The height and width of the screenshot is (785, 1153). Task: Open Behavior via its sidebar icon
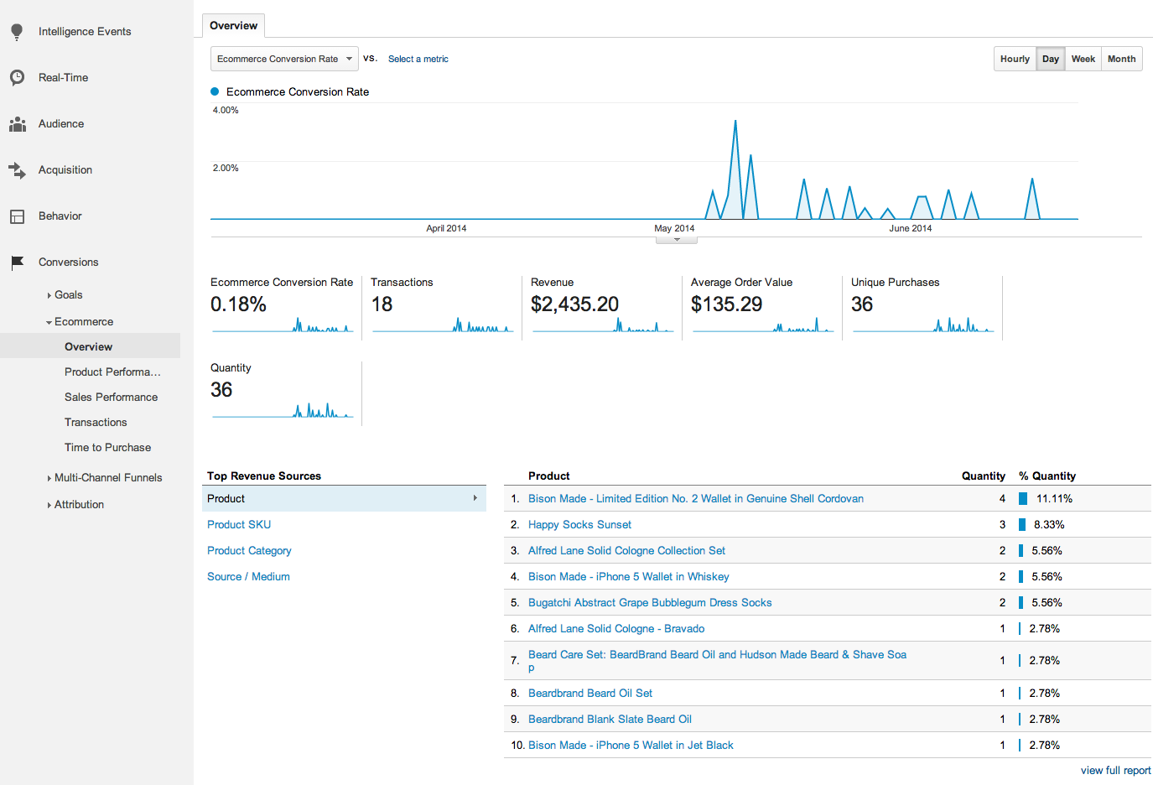point(17,216)
